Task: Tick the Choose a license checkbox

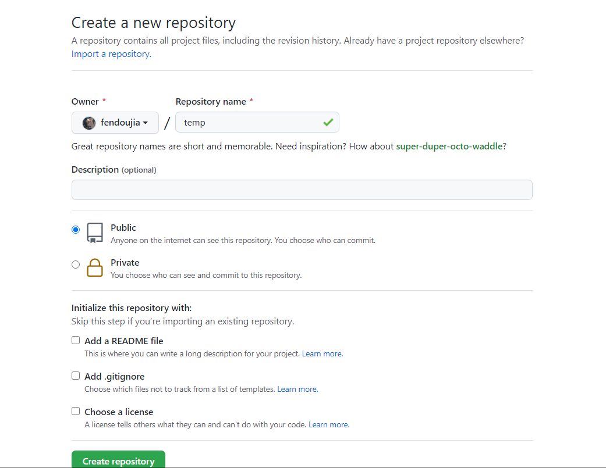Action: [x=76, y=411]
